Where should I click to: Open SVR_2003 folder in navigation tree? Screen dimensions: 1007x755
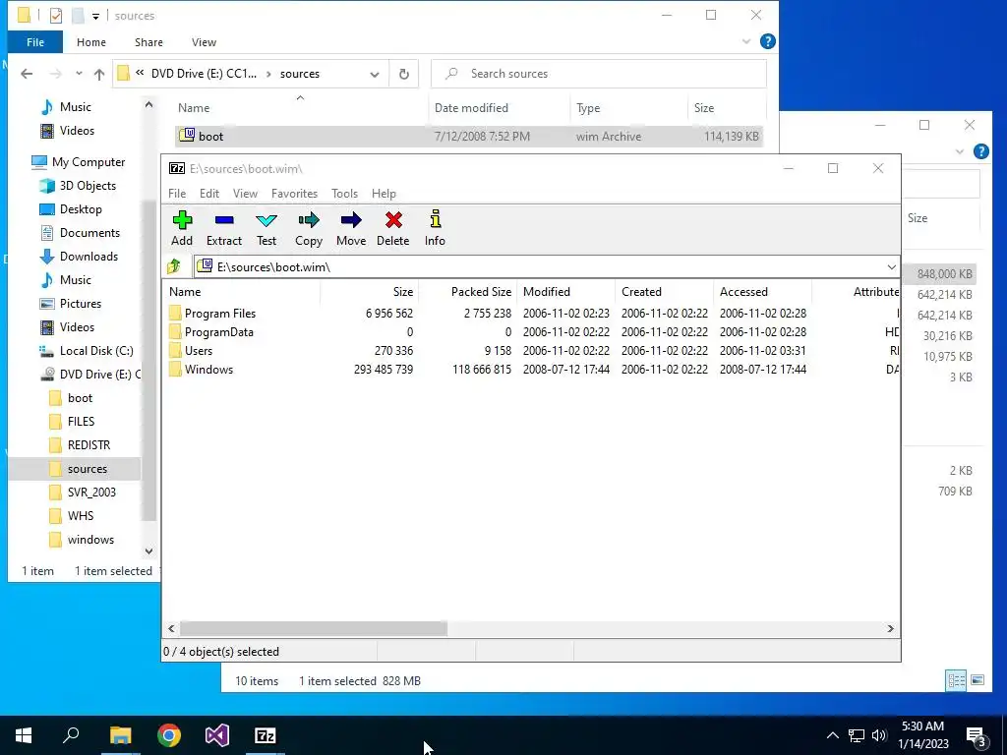point(83,493)
